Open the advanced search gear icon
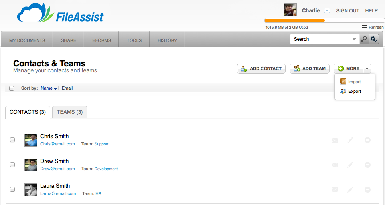This screenshot has width=385, height=205. coord(374,39)
